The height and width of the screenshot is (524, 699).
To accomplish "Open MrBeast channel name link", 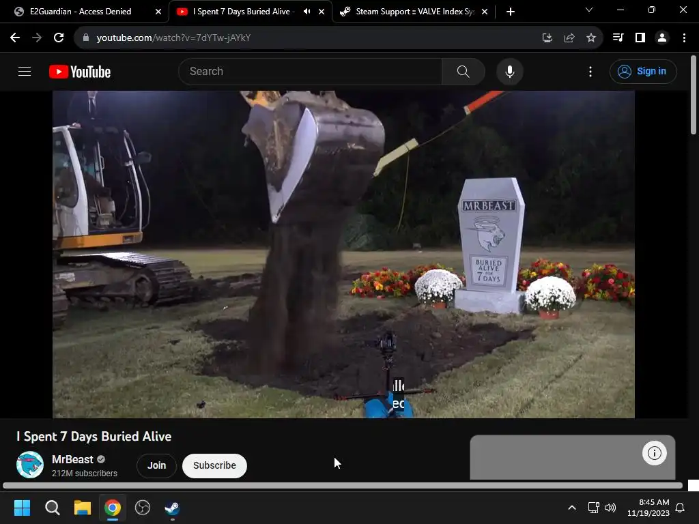I will point(72,459).
